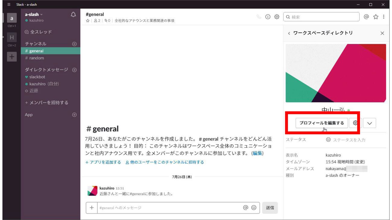Add a new workspace with plus button
Image resolution: width=392 pixels, height=220 pixels.
(x=12, y=56)
